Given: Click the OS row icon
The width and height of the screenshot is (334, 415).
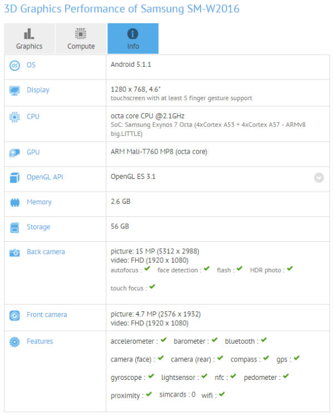Looking at the screenshot, I should [14, 65].
